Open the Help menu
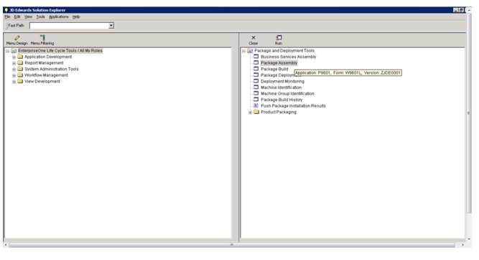Screen dimensions: 479x260 (x=76, y=16)
